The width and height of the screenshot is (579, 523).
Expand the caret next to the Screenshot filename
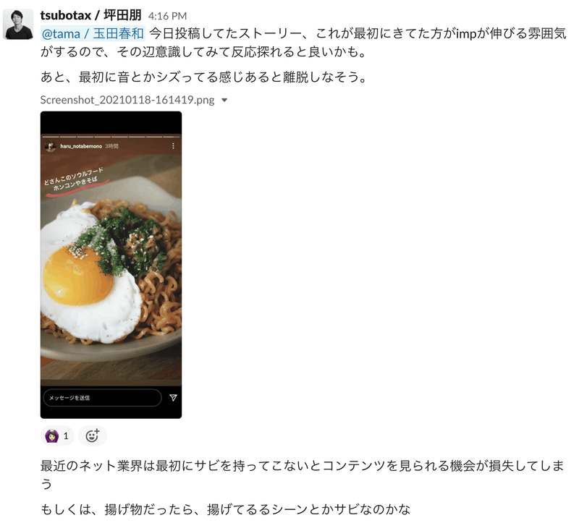(x=224, y=100)
